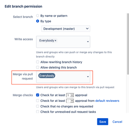
Task: Expand the Merge via pull request dropdown arrow
Action: click(88, 77)
